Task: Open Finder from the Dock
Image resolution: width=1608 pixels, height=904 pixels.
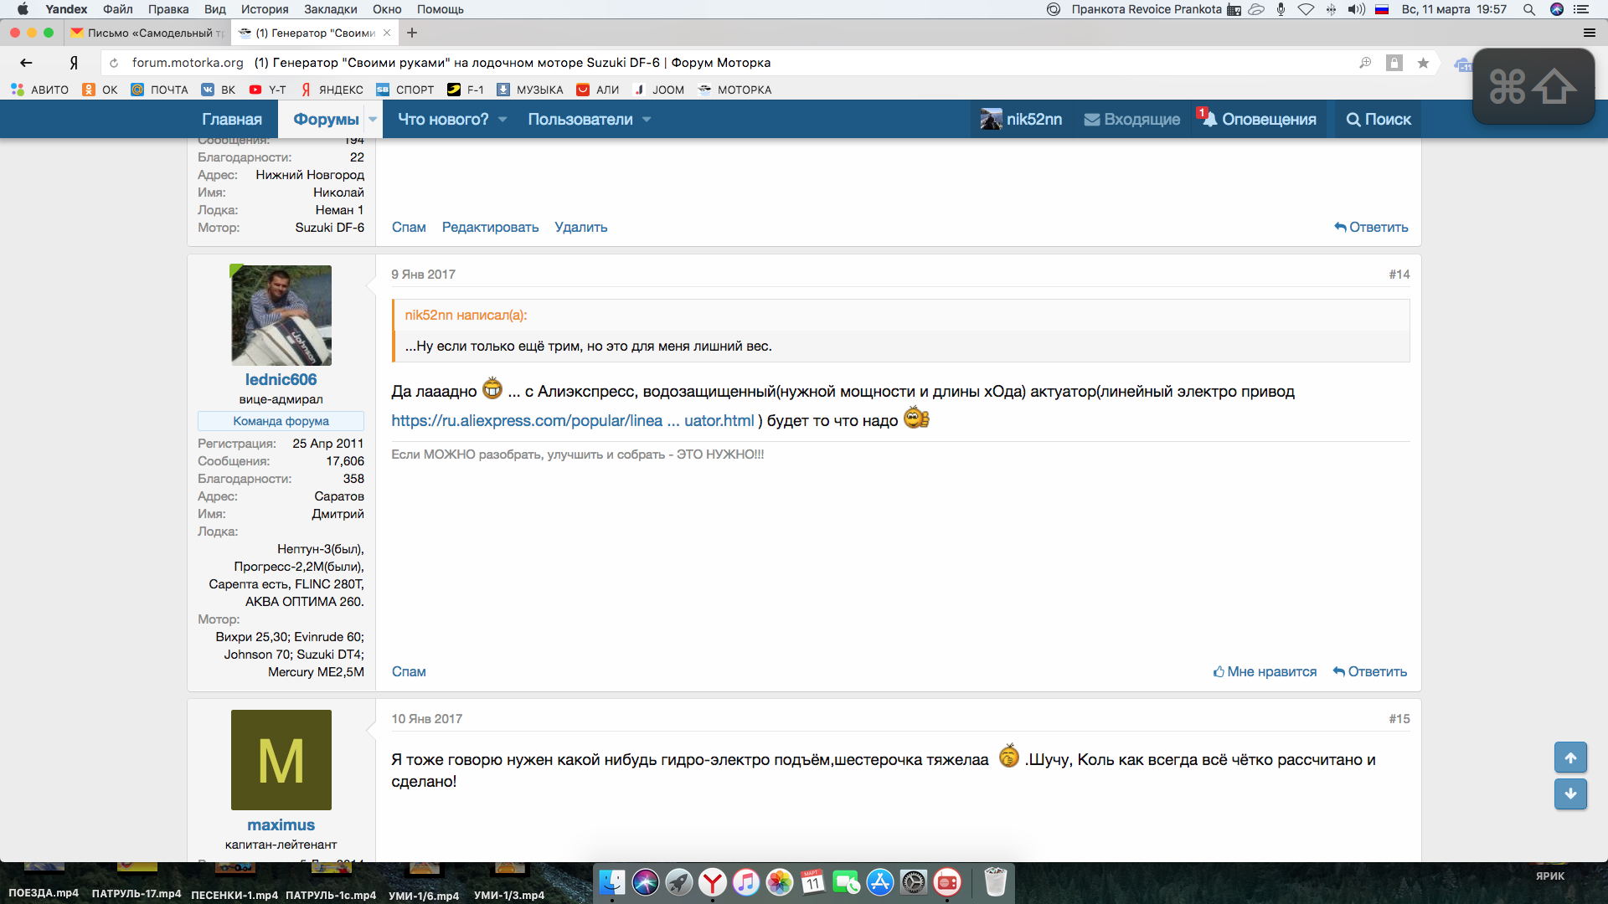Action: 611,881
